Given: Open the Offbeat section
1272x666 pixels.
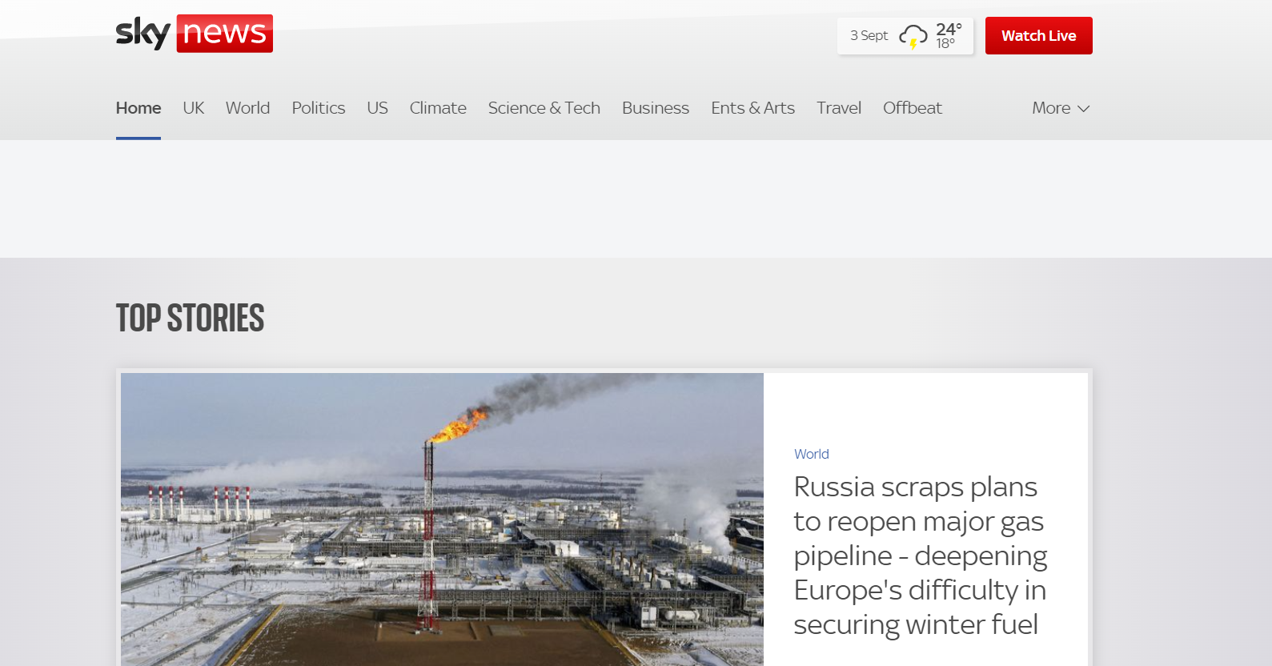Looking at the screenshot, I should coord(913,108).
